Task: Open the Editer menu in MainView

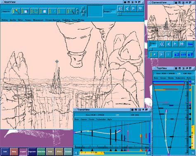Action: (x=20, y=20)
